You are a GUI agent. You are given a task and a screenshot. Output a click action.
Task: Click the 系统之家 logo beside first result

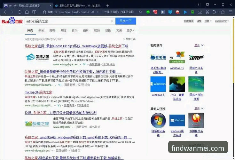point(37,57)
